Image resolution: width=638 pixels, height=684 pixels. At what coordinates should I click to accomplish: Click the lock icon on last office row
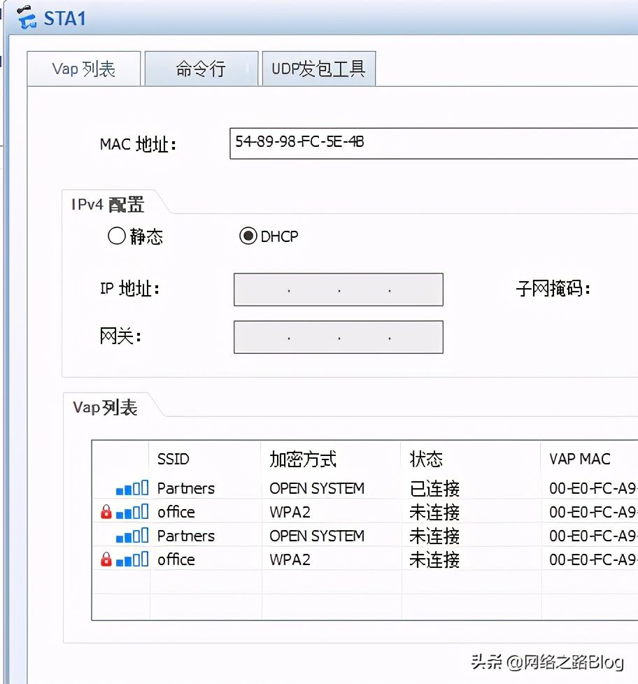[x=106, y=560]
